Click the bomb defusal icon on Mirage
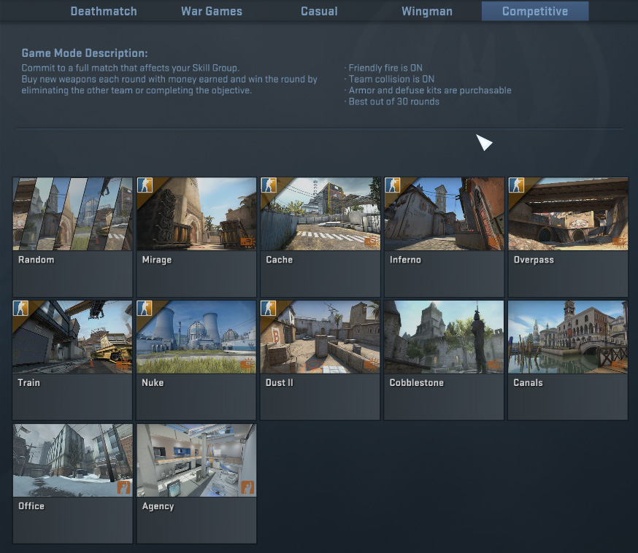 coord(247,242)
